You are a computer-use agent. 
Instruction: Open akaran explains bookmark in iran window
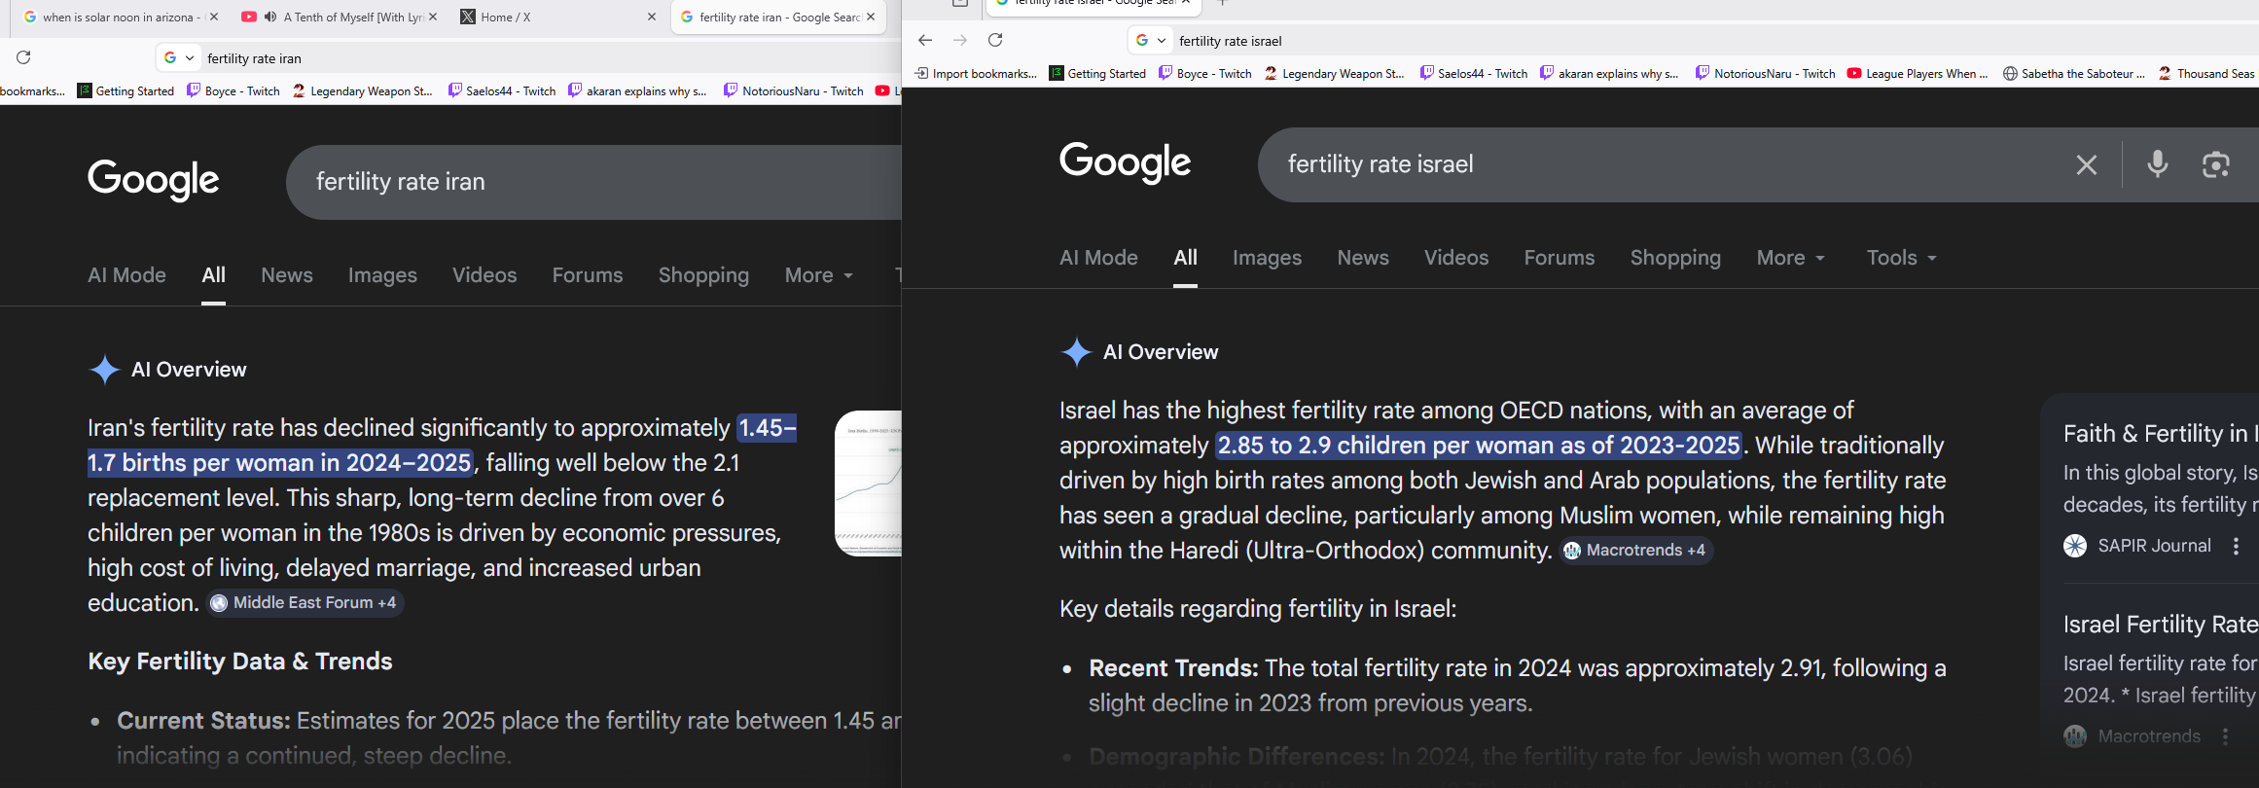637,91
